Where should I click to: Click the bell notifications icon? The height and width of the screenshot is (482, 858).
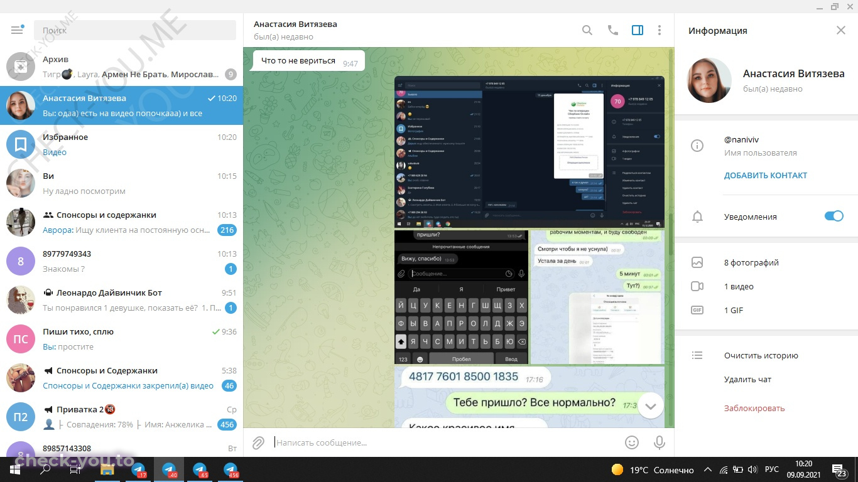[697, 217]
